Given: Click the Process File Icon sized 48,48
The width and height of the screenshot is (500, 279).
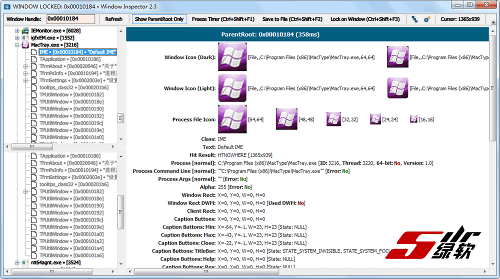Looking at the screenshot, I should pos(286,119).
